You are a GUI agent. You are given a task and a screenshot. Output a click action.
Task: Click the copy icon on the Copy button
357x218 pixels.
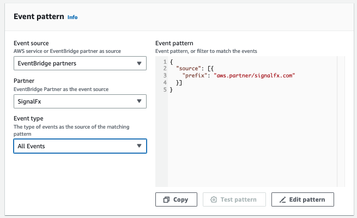(x=166, y=199)
